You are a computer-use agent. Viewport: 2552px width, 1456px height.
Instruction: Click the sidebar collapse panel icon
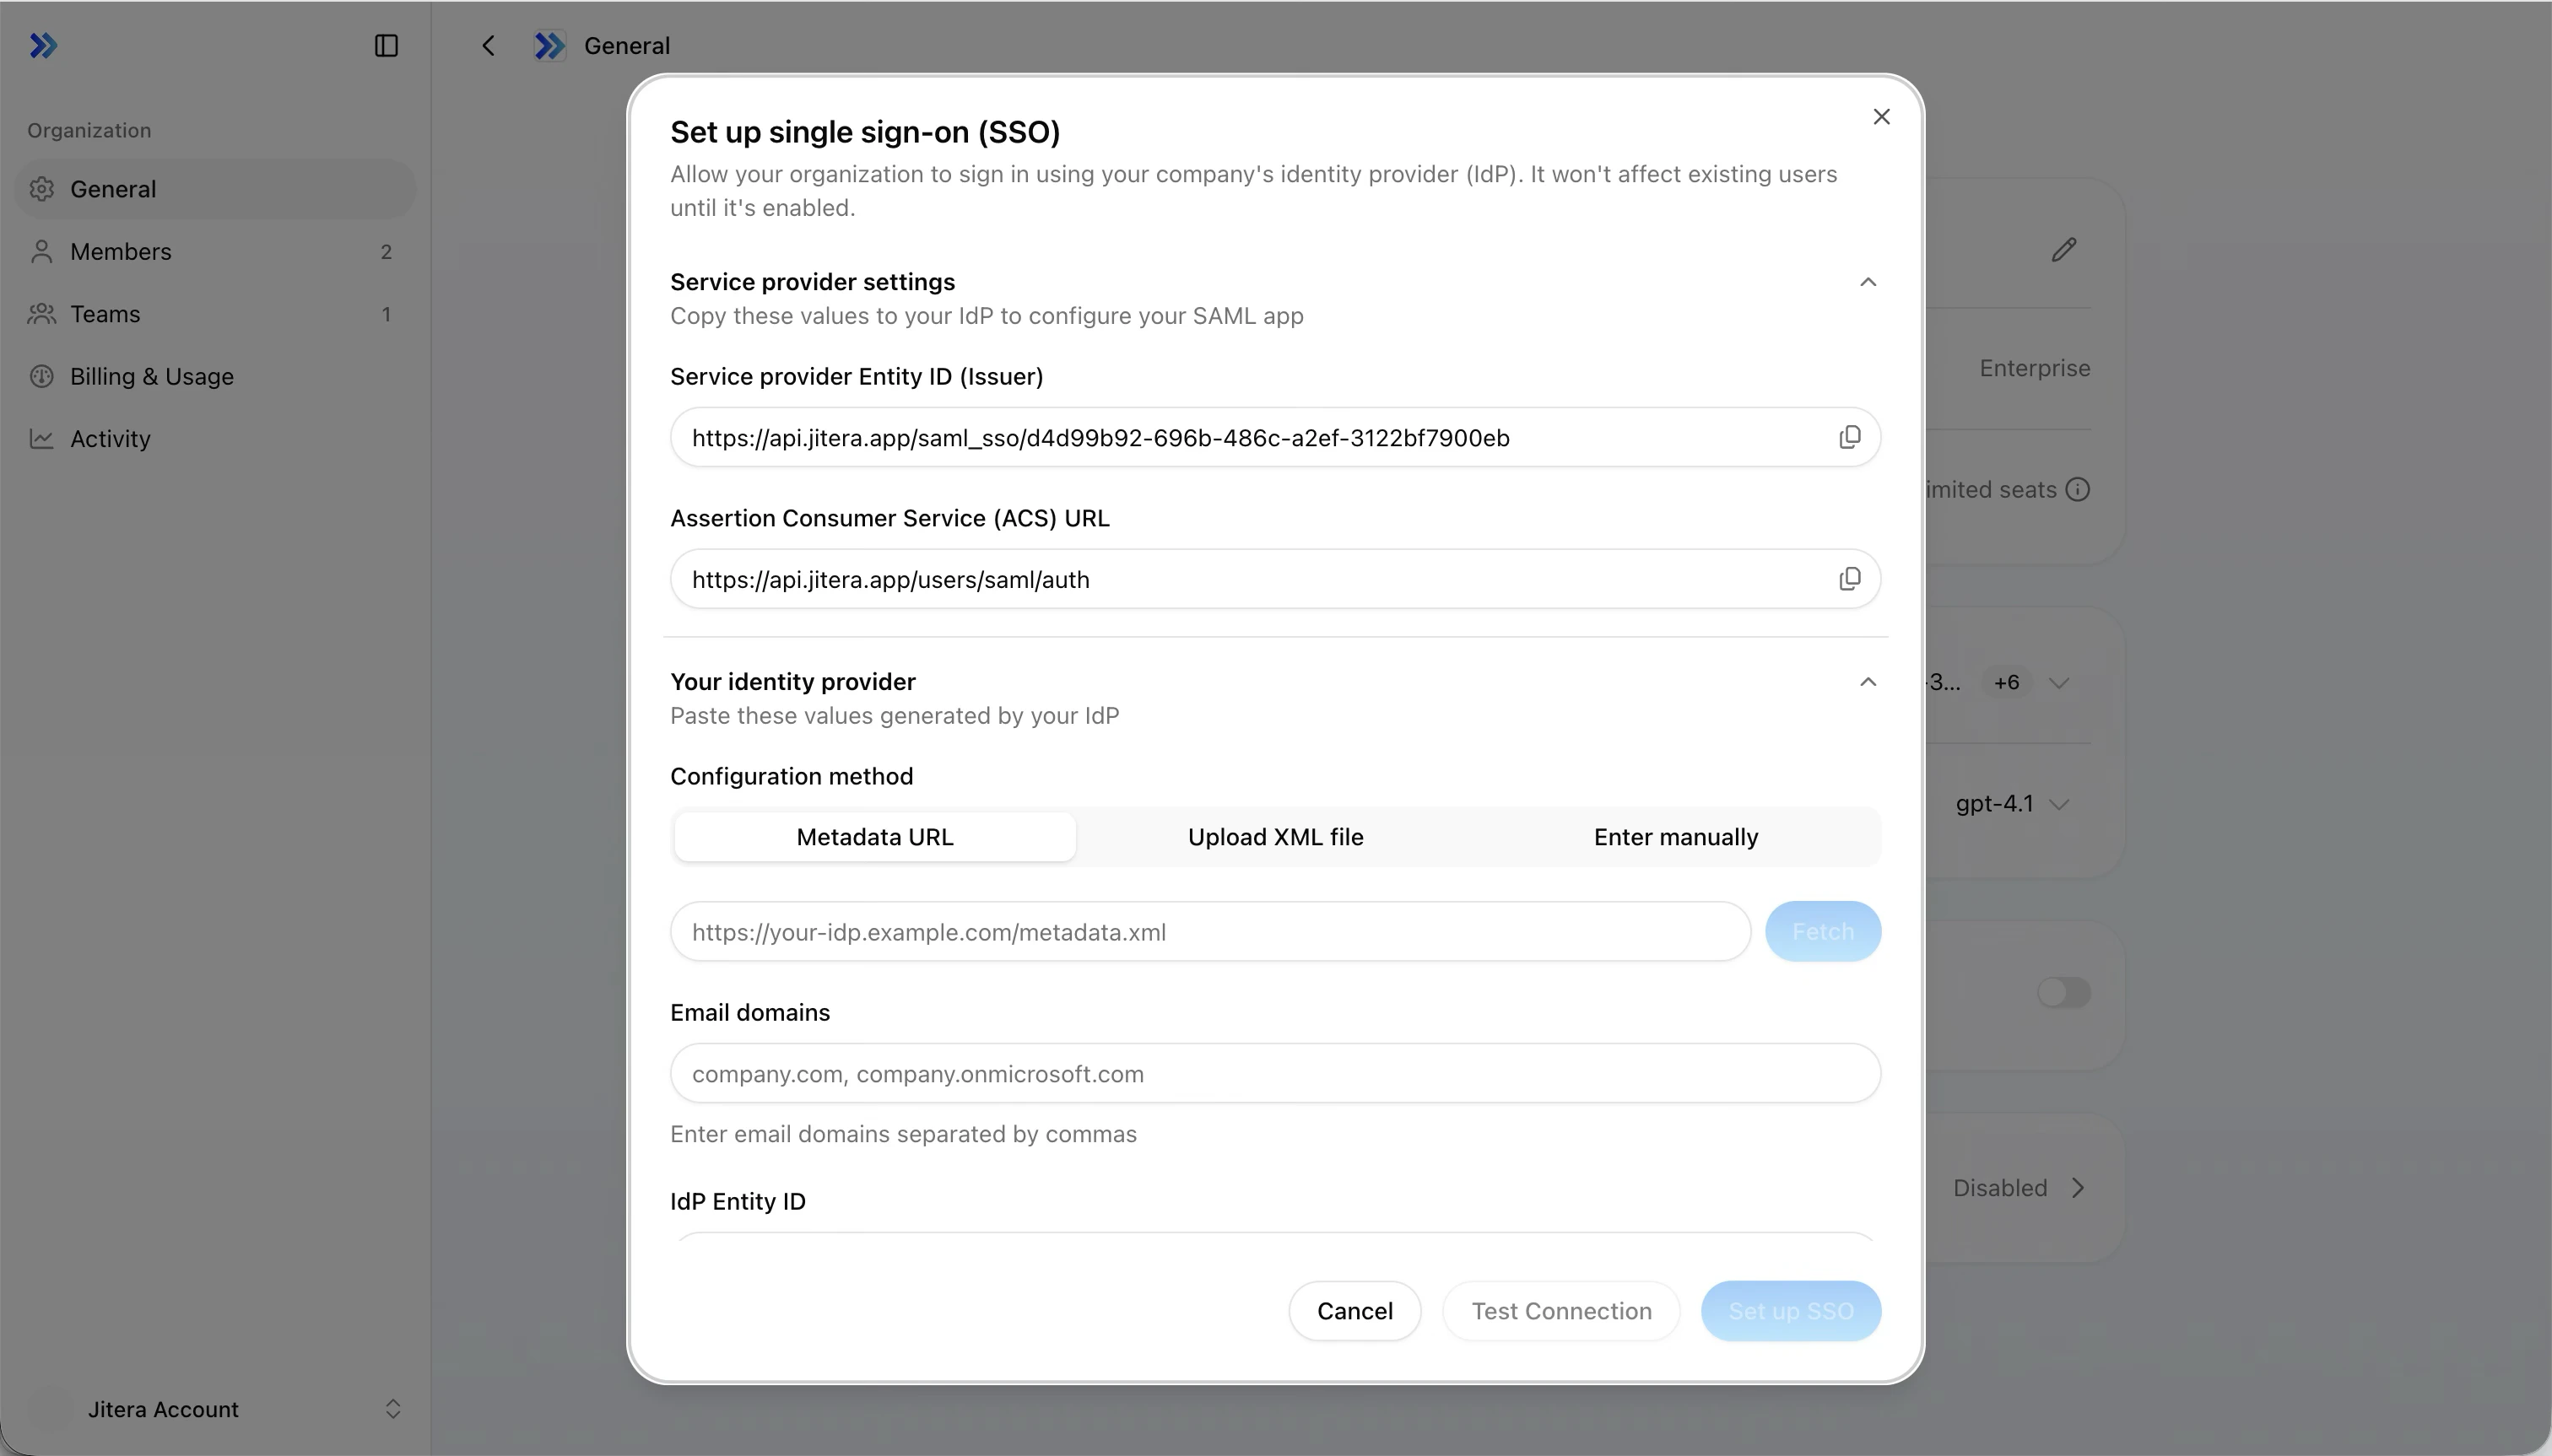click(387, 46)
